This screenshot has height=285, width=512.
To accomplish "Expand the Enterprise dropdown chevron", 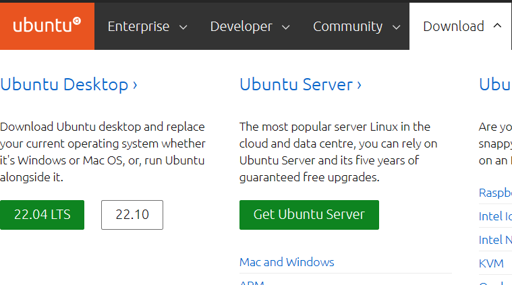I will tap(183, 28).
